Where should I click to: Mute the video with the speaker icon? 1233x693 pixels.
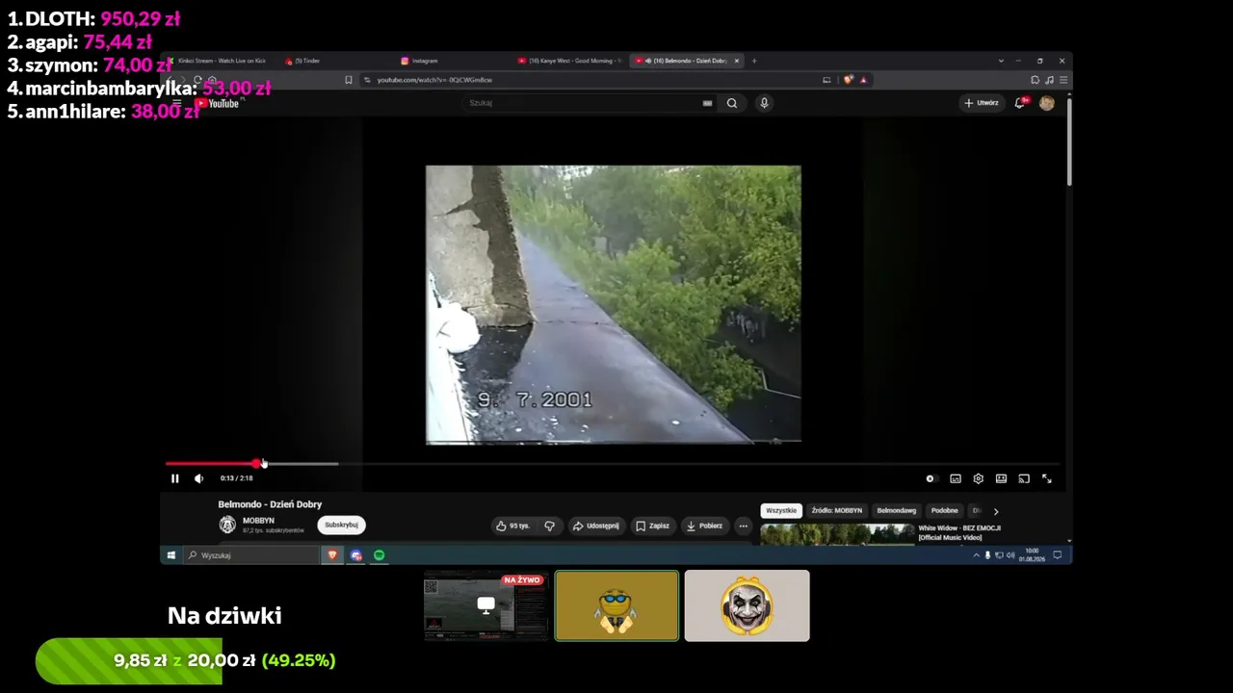click(198, 478)
